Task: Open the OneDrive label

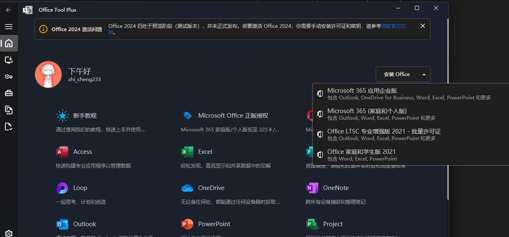Action: (x=211, y=188)
